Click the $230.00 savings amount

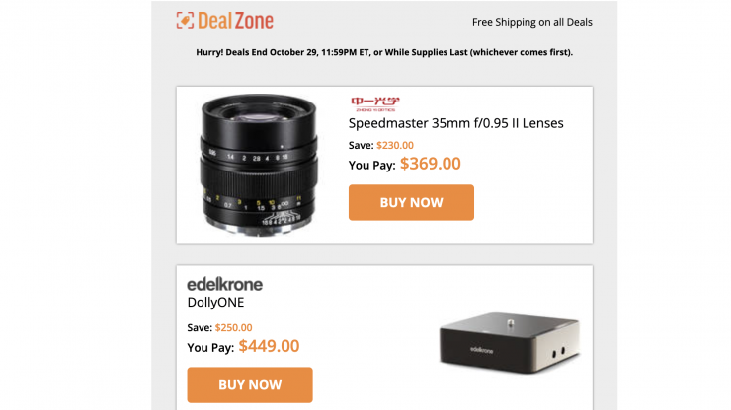(x=395, y=146)
